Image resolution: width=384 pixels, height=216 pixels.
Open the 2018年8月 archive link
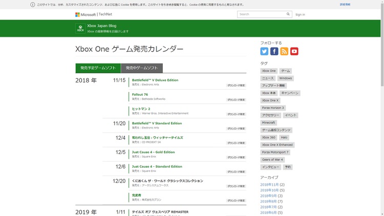268,202
